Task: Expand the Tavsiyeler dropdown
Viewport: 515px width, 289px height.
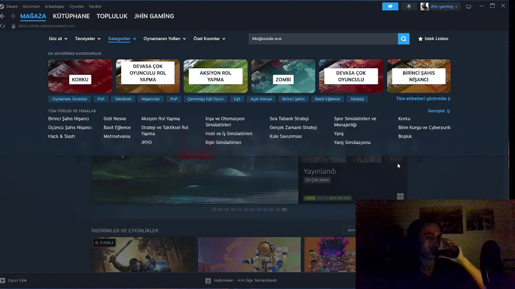Action: 88,39
